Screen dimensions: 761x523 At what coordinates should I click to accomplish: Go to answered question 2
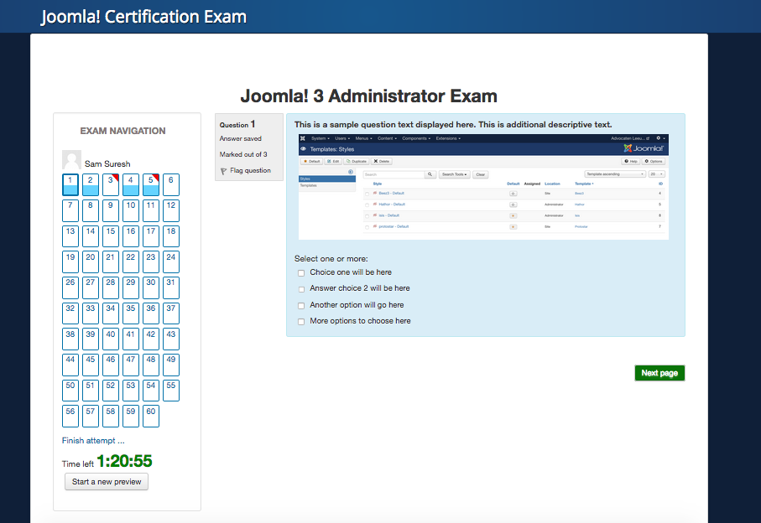91,184
